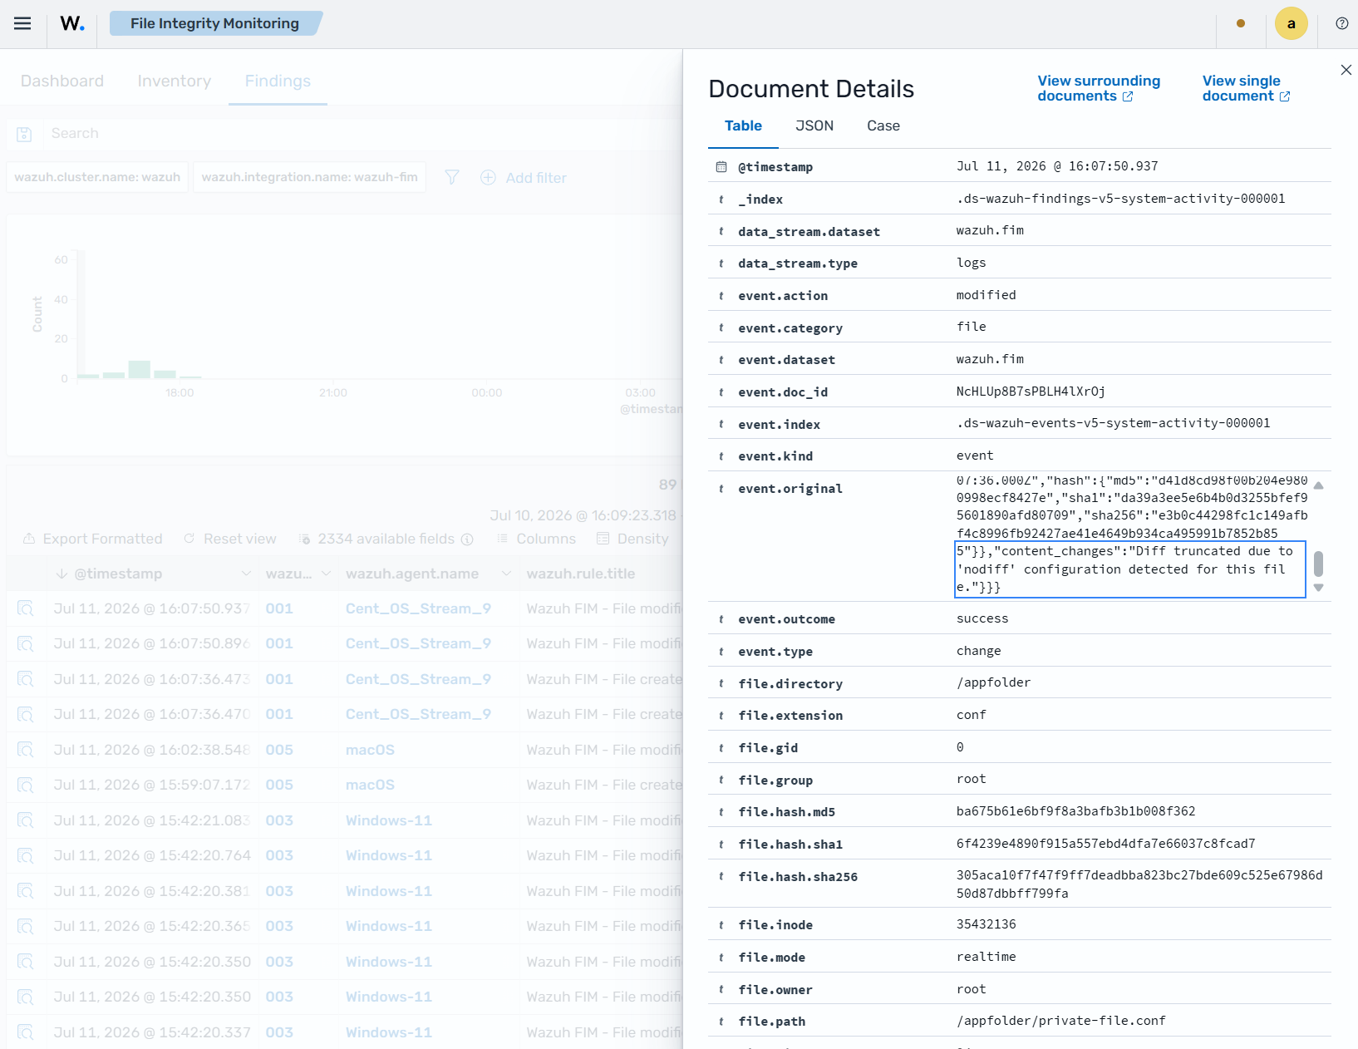Click wazuh.integration.name: wazuh-fim filter pill
The height and width of the screenshot is (1049, 1358).
tap(309, 177)
